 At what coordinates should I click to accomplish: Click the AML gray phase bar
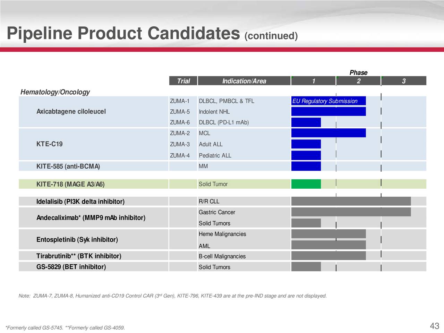point(328,245)
